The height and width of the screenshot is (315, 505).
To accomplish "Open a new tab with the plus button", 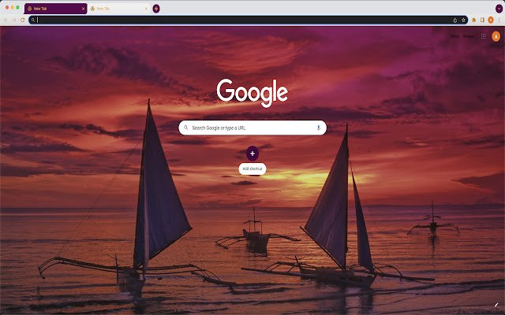I will click(x=156, y=9).
